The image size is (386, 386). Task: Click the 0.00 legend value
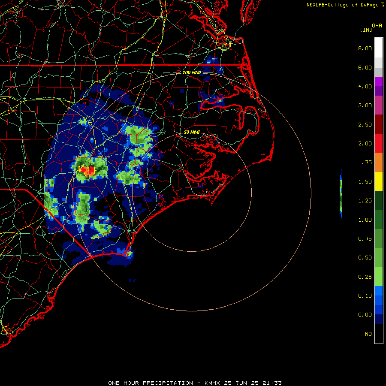365,315
